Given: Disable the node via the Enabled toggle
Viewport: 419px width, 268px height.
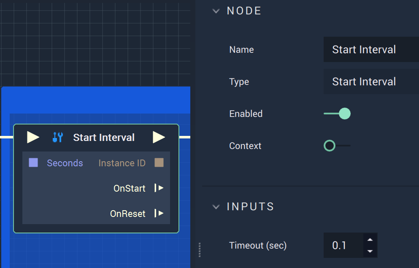Looking at the screenshot, I should (337, 114).
